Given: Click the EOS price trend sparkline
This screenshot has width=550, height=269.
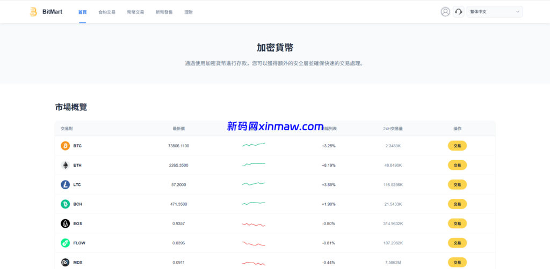Looking at the screenshot, I should click(254, 224).
